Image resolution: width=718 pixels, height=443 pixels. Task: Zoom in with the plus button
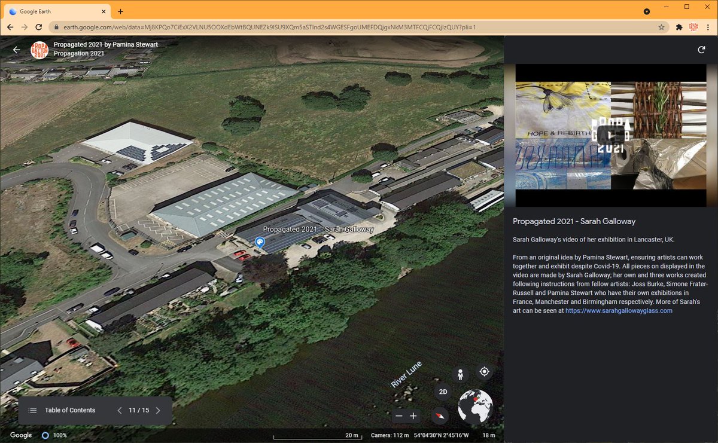(x=413, y=415)
